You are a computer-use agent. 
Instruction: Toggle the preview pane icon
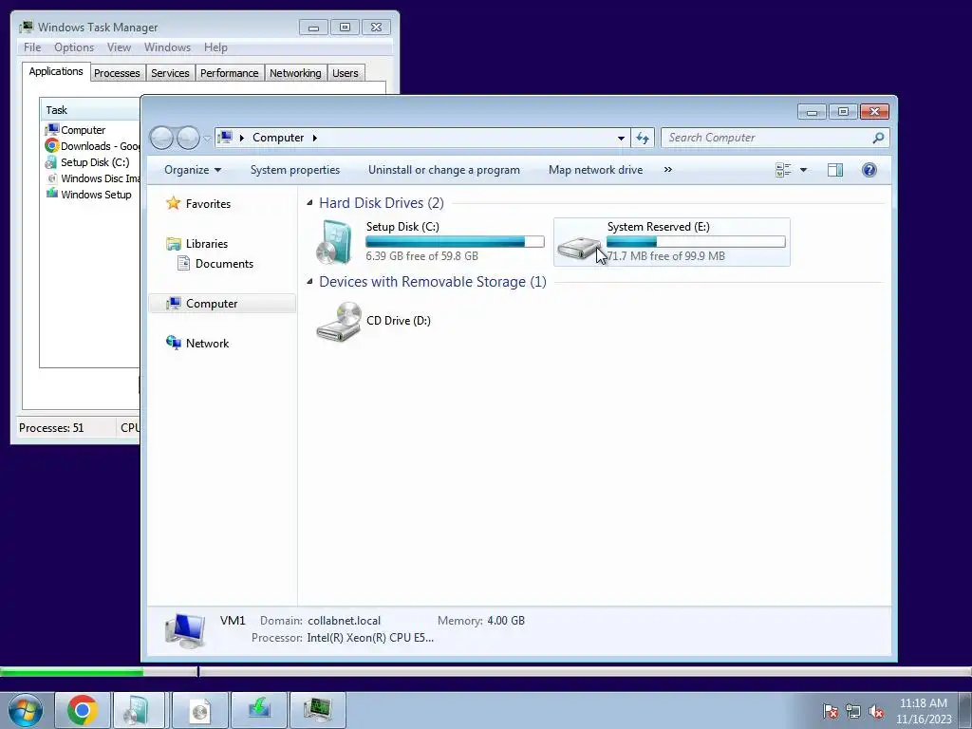pos(835,170)
